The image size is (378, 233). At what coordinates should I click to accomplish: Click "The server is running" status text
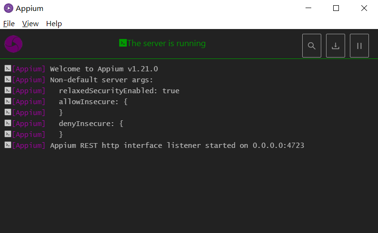pyautogui.click(x=166, y=43)
